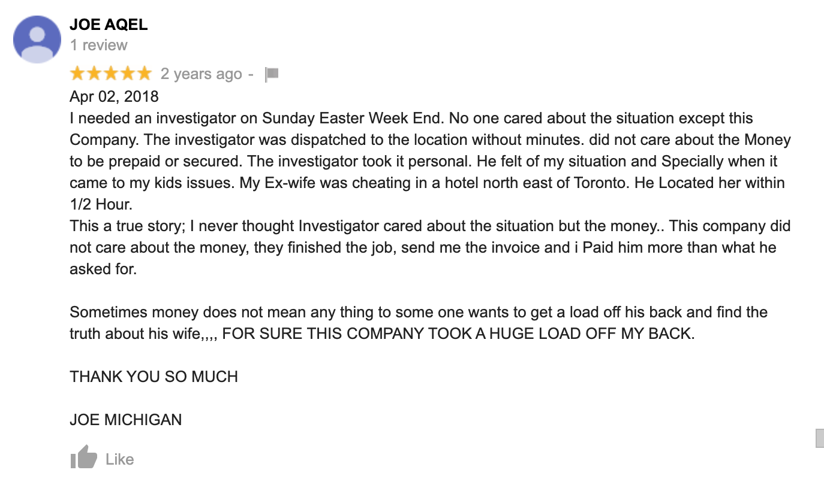Click JOE AQEL's profile avatar

click(x=37, y=38)
